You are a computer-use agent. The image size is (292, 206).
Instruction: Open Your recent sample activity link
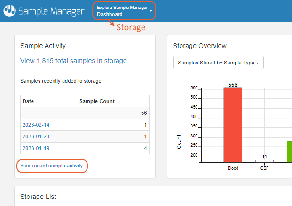[51, 166]
